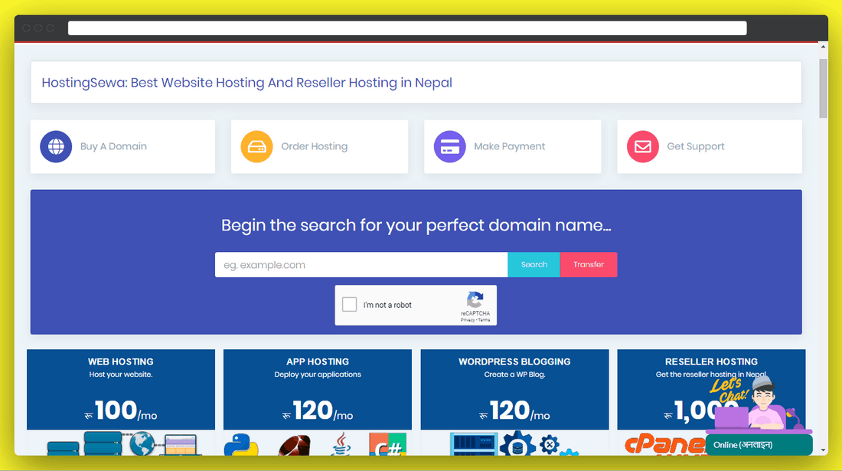Click the scrollbar down arrow

click(x=823, y=450)
